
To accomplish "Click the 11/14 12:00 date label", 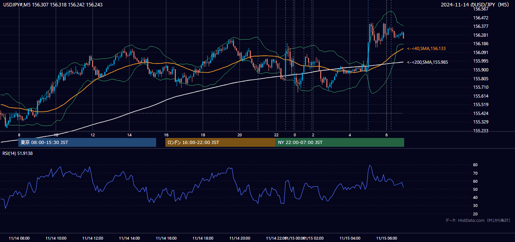I will click(x=93, y=238).
